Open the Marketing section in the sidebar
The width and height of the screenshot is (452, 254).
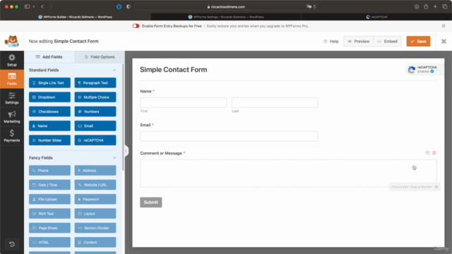12,117
